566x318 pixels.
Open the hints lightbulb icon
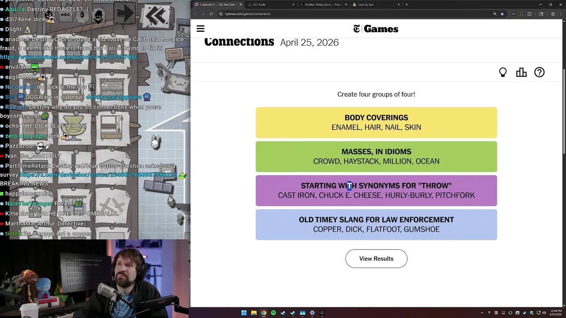coord(503,72)
